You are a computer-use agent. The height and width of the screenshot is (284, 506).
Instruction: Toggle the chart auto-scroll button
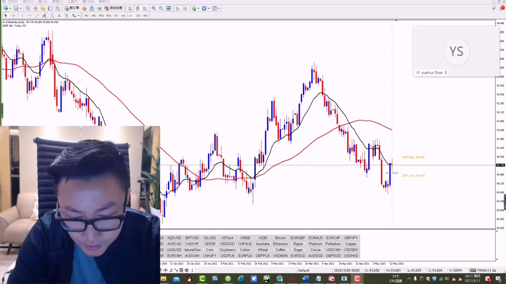(178, 8)
